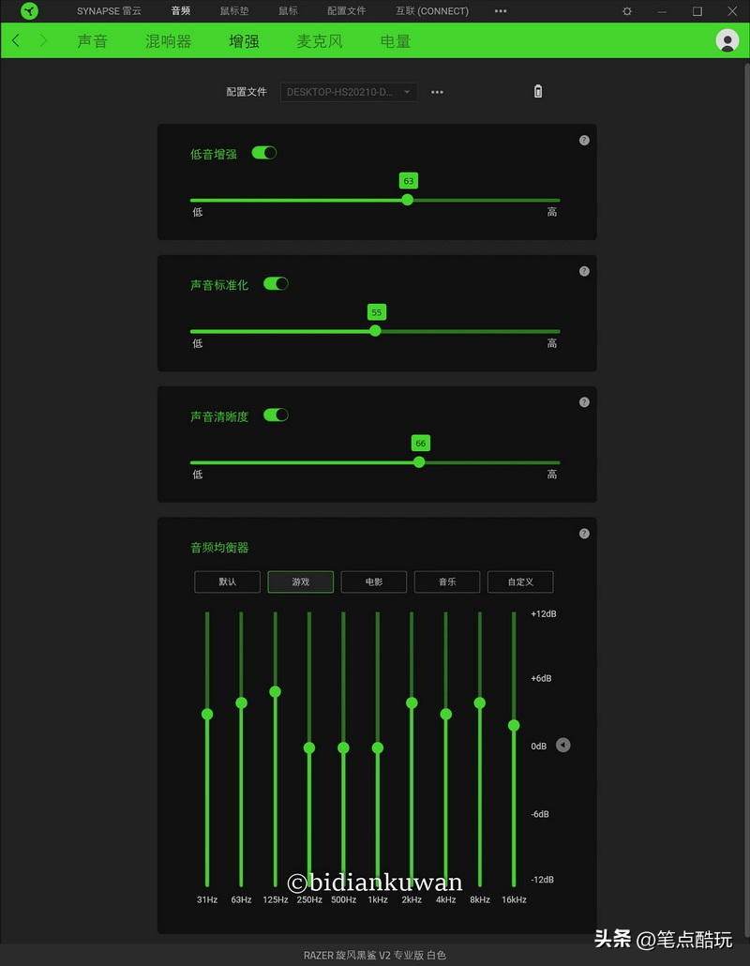Select 音乐 equalizer preset
Viewport: 750px width, 966px height.
tap(447, 581)
